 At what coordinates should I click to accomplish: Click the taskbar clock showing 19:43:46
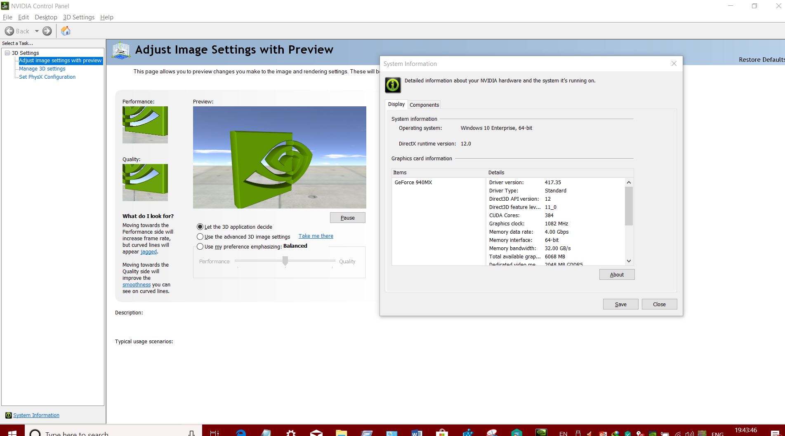point(745,430)
